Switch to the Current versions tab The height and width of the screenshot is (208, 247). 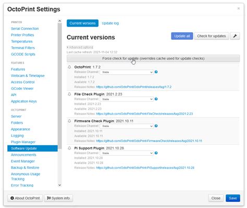coord(82,23)
